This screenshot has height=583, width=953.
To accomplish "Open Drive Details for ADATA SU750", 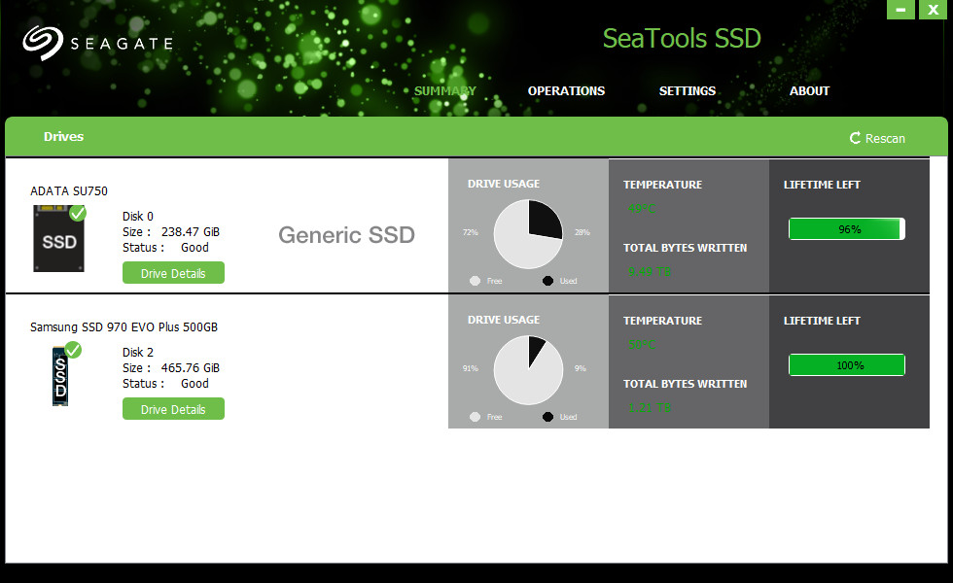I will tap(173, 273).
